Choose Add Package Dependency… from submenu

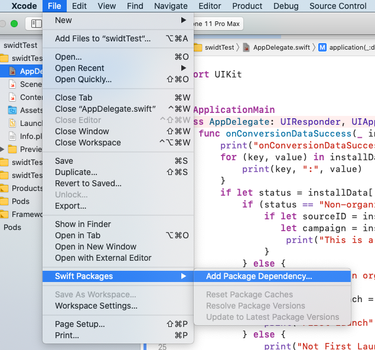pos(272,276)
